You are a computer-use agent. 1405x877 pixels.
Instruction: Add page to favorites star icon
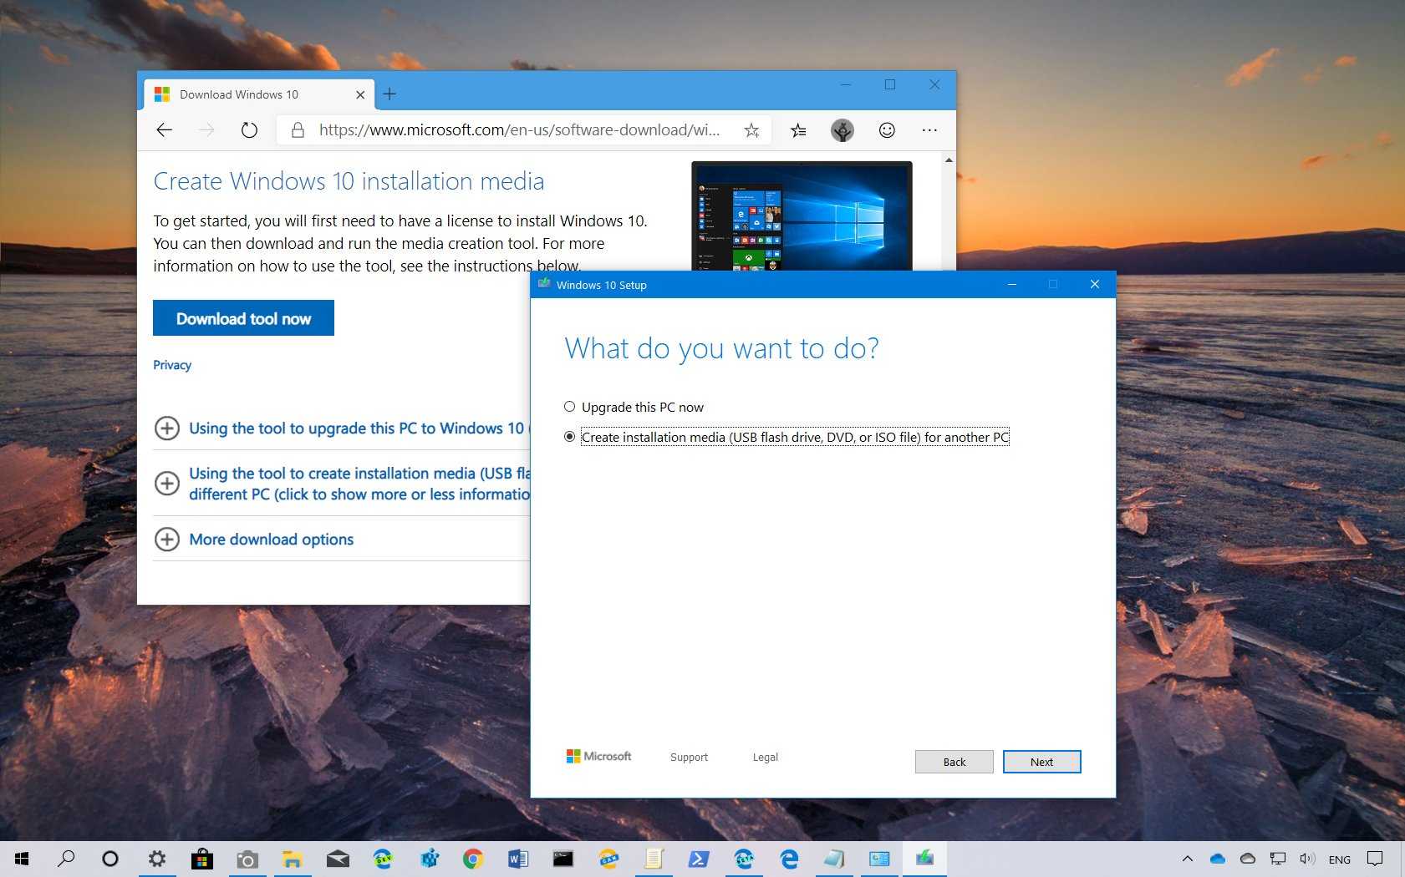[751, 130]
